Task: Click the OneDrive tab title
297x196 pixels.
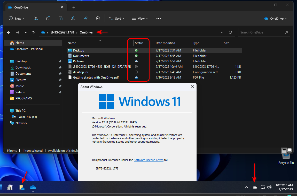Action: (x=21, y=7)
